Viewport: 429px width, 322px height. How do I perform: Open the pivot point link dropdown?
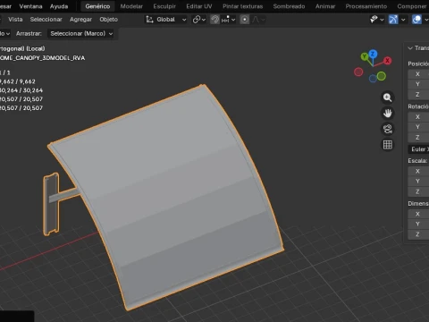coord(198,20)
